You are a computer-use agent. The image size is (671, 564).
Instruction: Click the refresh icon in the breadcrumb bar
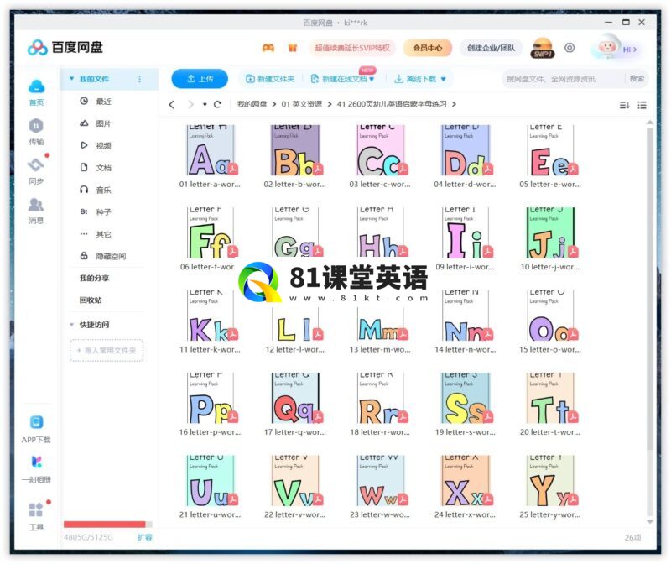click(216, 105)
